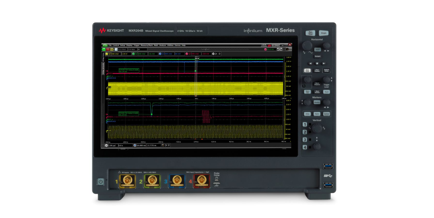This screenshot has height=218, width=434.
Task: Click the yellow Single acquisition toolbar button
Action: pos(112,50)
